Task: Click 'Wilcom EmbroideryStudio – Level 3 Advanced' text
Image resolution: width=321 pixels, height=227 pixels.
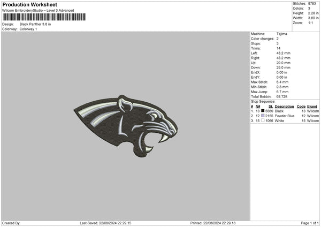Action: coord(38,11)
